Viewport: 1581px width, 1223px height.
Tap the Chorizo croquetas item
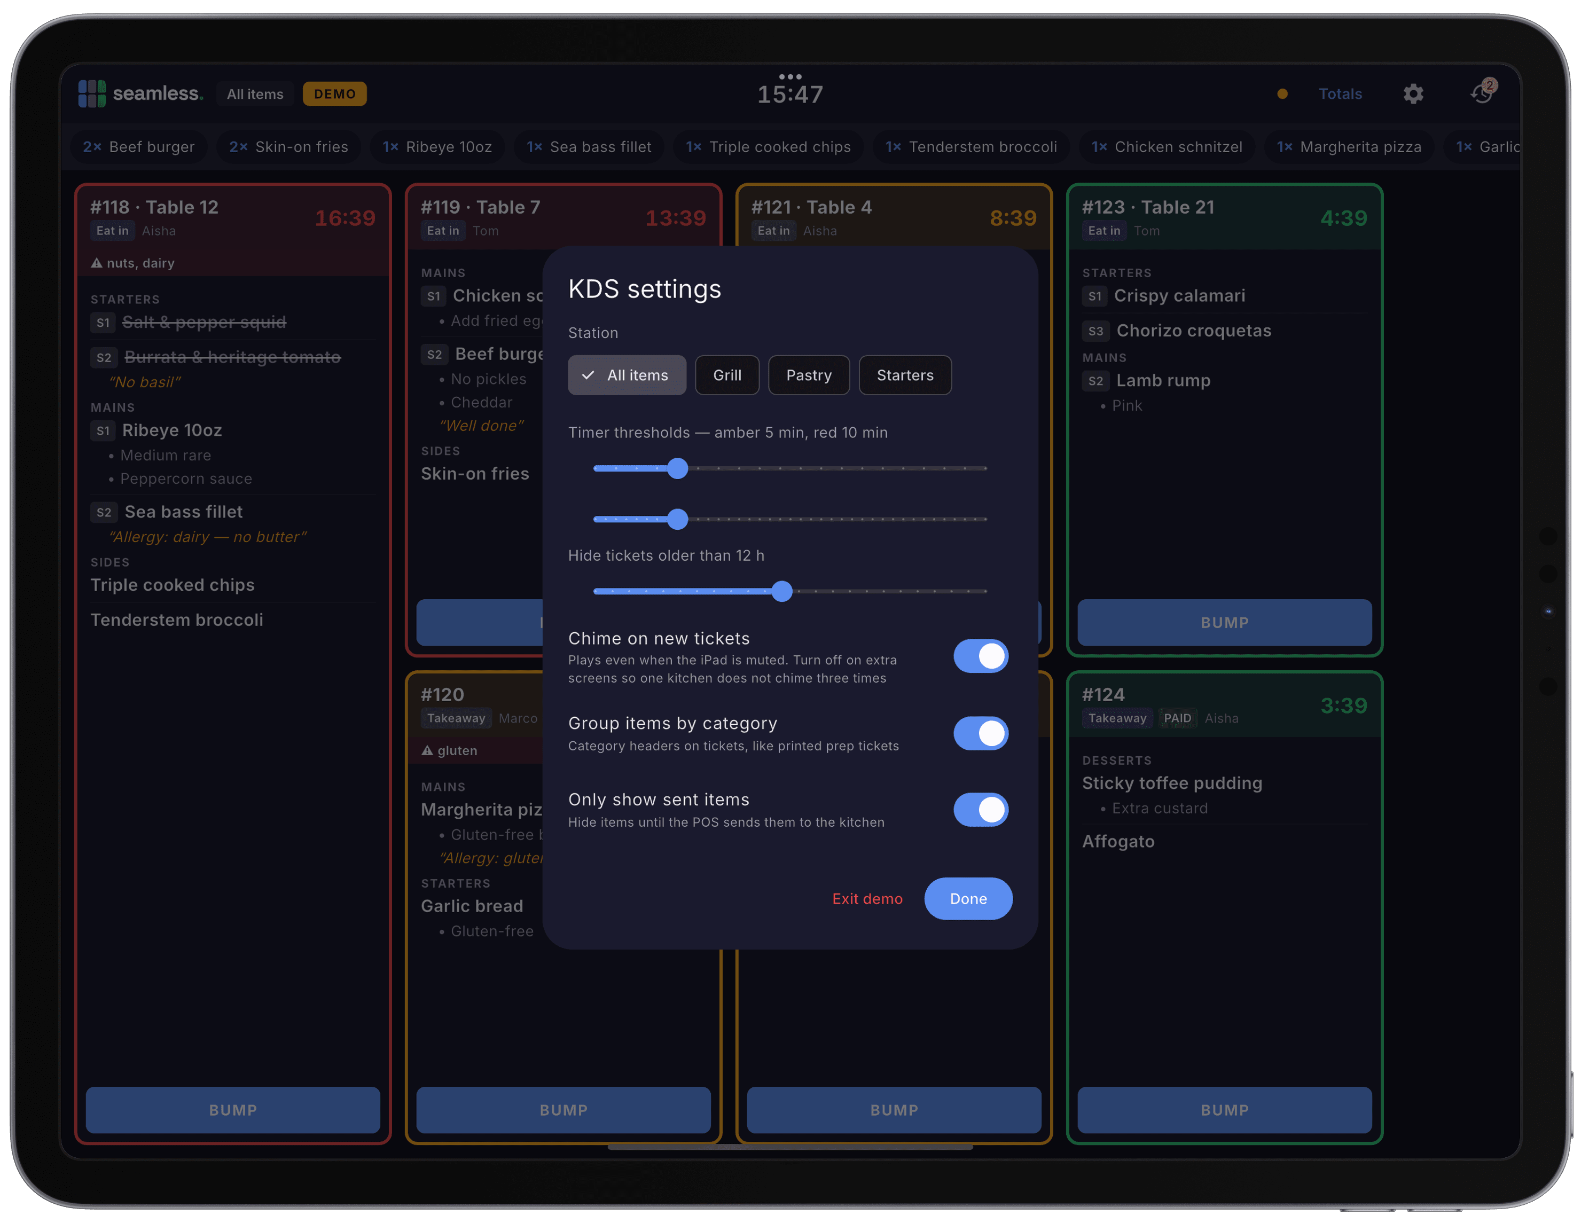1194,331
